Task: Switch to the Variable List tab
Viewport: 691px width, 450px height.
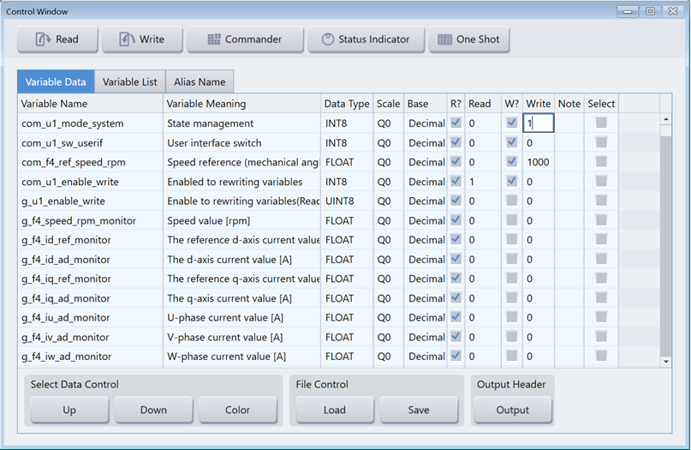Action: 130,81
